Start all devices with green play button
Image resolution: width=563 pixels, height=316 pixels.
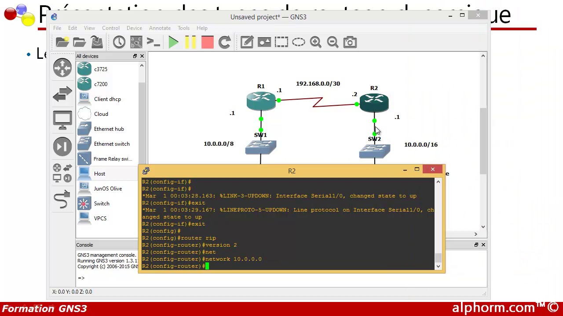point(173,42)
